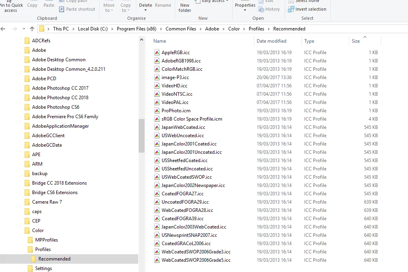Click the navigation pane scrollbar thumb
Viewport: 408px width, 272px height.
141,136
